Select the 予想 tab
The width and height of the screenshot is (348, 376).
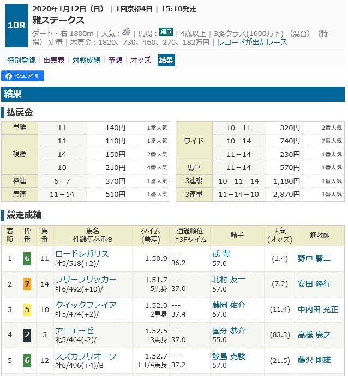click(x=115, y=60)
